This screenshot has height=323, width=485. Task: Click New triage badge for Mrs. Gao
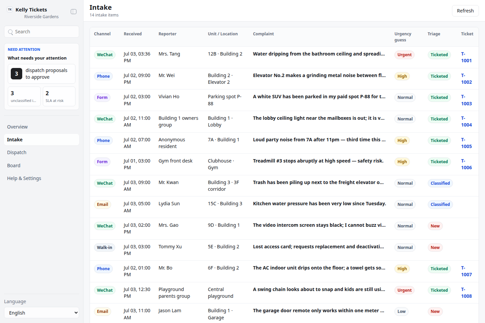coord(435,226)
